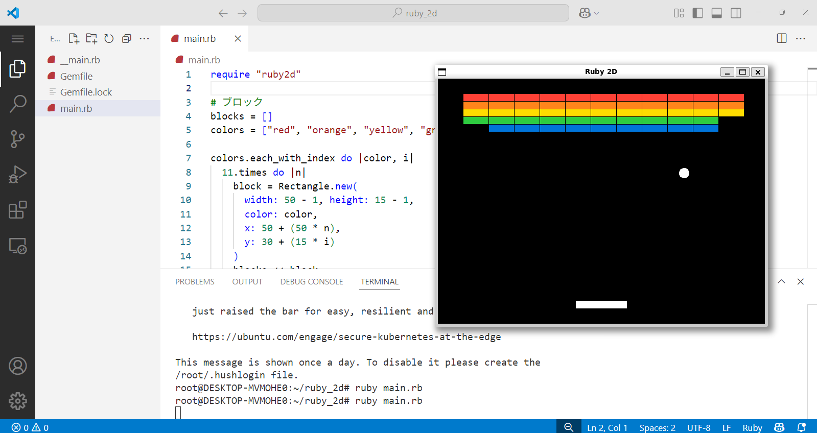817x433 pixels.
Task: Click the New File icon in Explorer
Action: 74,39
